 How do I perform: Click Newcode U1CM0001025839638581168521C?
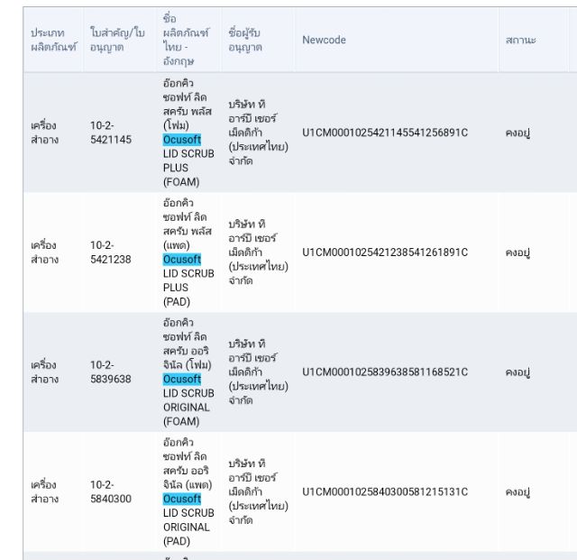click(x=385, y=372)
